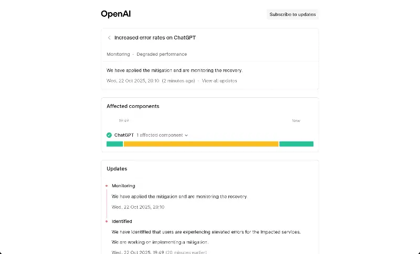
Task: Click the red dot beside the Monitoring update
Action: [x=107, y=186]
